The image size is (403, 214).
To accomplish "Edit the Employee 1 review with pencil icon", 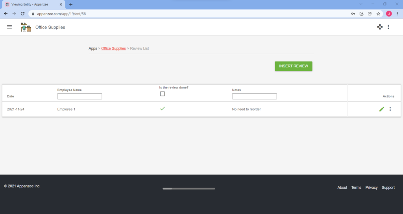I will pos(382,109).
